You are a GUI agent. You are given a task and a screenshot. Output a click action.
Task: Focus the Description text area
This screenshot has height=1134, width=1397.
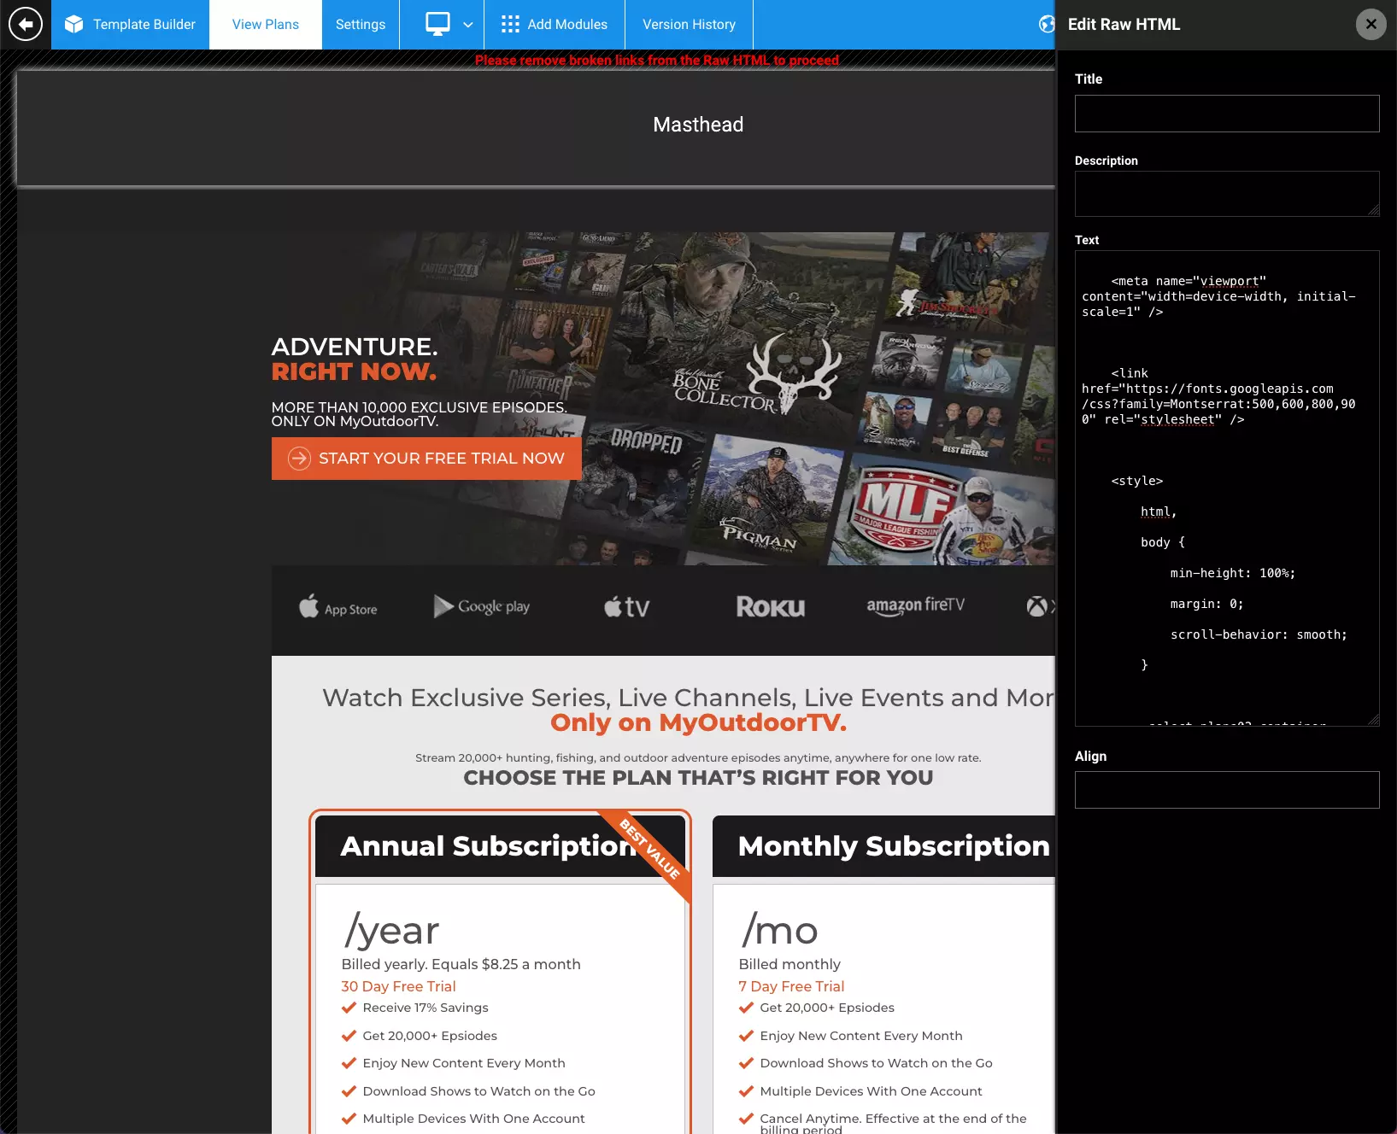tap(1227, 194)
